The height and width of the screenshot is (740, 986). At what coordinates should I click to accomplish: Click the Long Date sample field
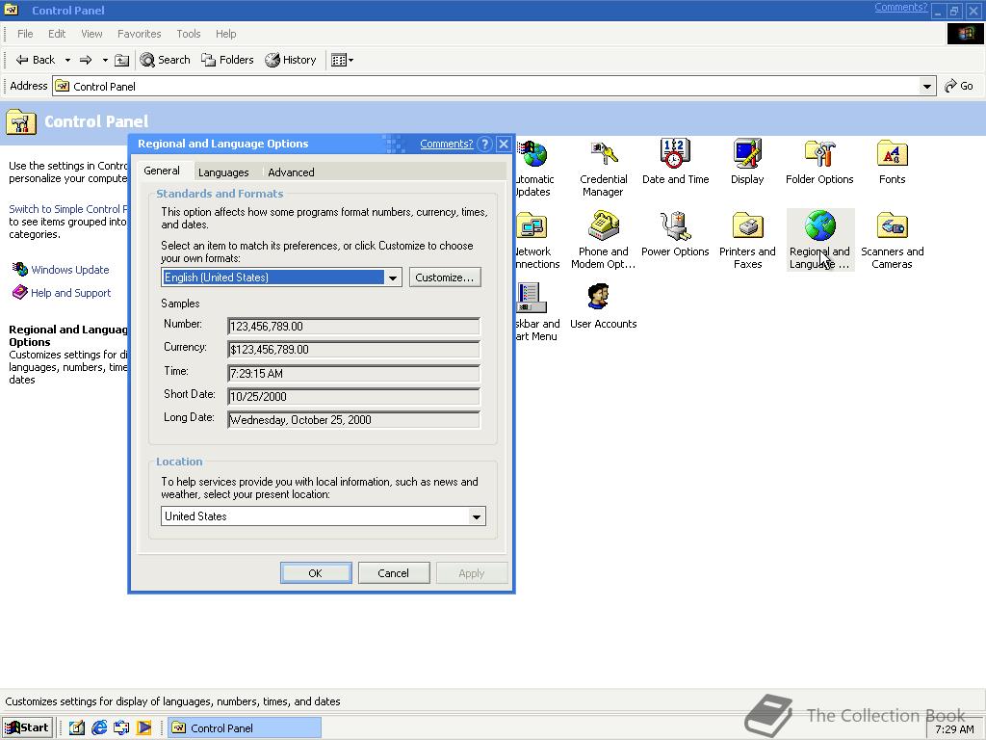pos(353,420)
